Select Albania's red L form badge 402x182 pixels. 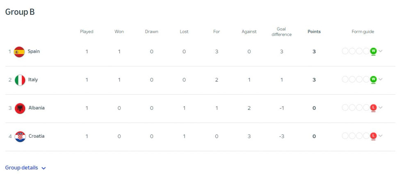coord(373,107)
